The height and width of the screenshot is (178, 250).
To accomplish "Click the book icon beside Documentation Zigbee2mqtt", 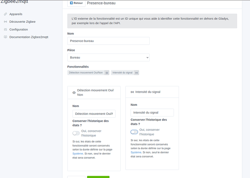I will tap(5, 37).
